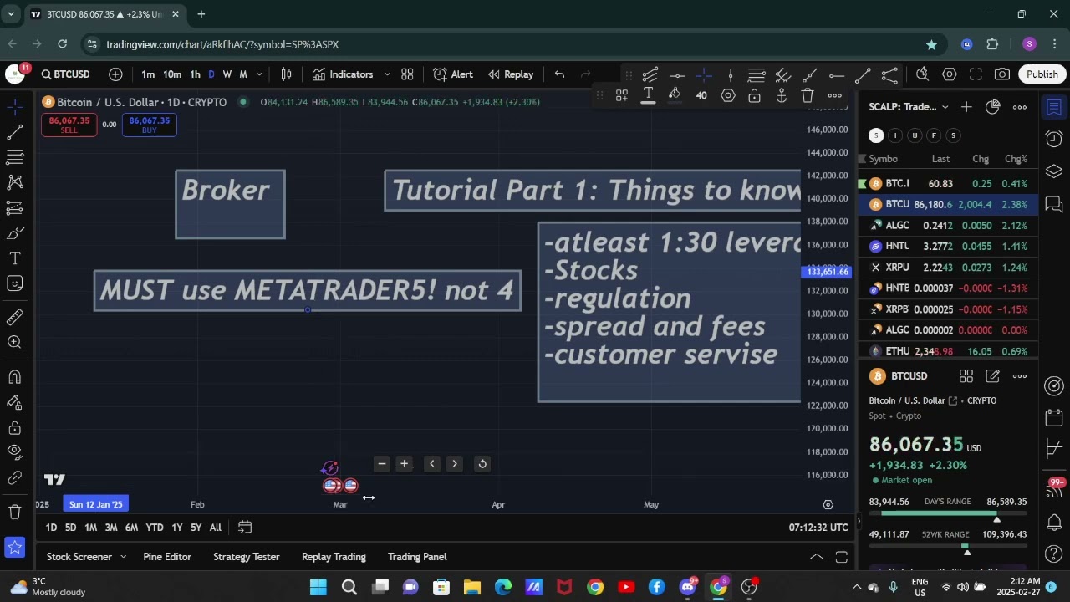Create a new Alert
This screenshot has height=602, width=1070.
[453, 74]
